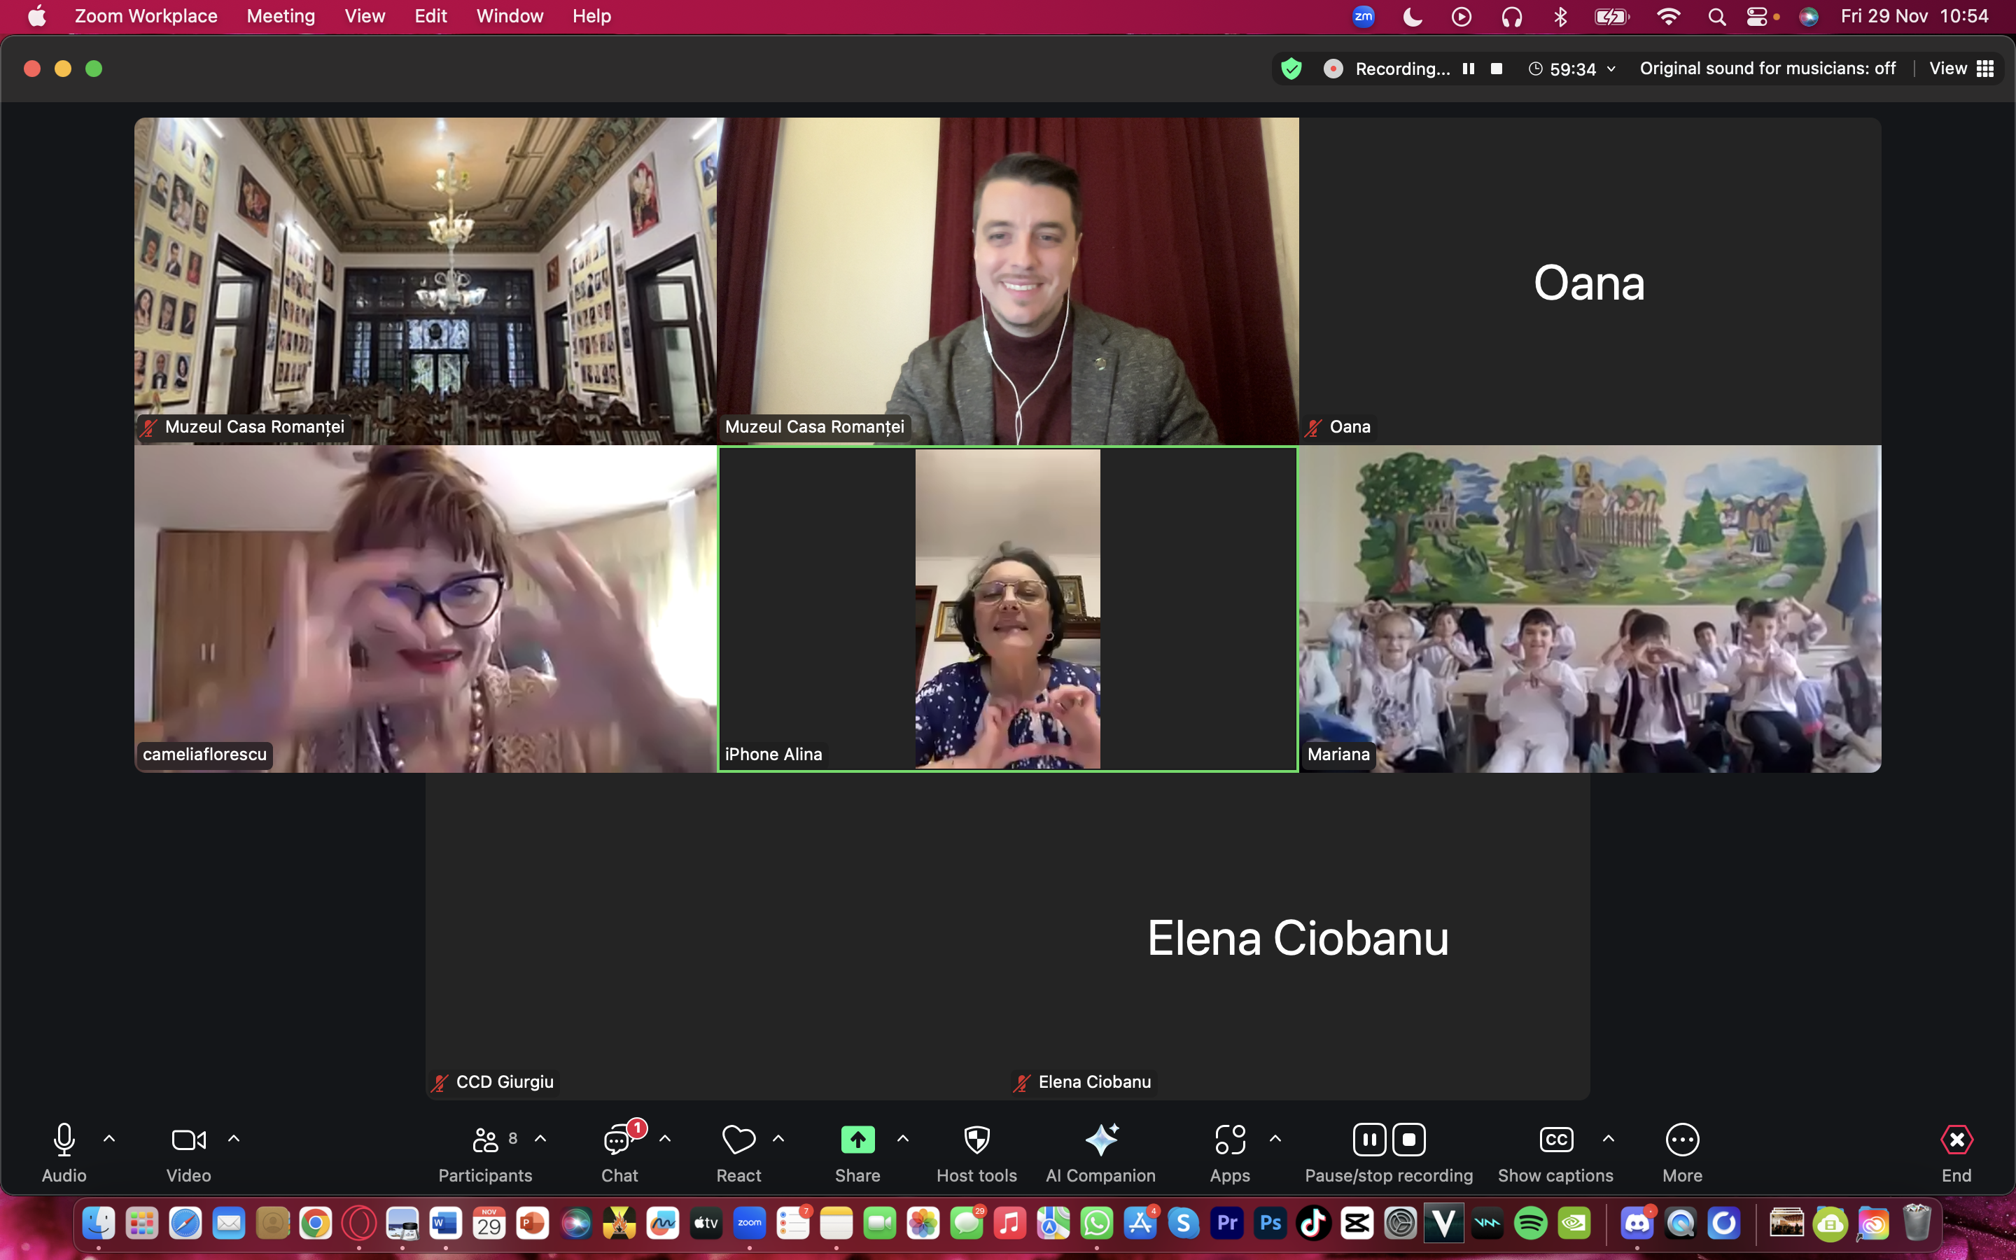Click Original sound for musicians button

(1767, 69)
